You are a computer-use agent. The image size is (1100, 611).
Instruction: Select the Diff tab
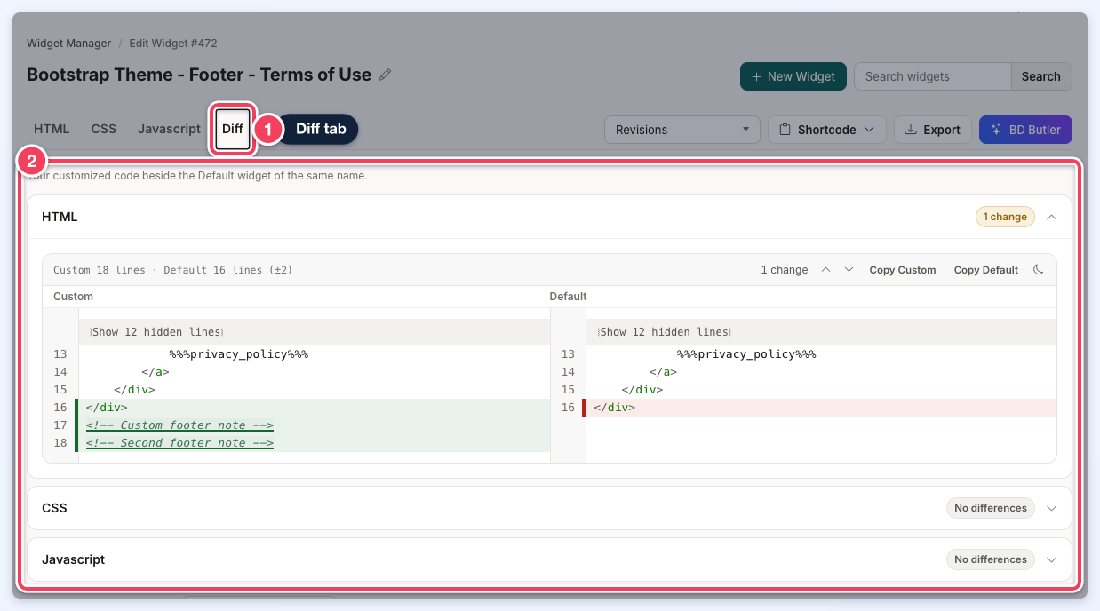coord(233,129)
